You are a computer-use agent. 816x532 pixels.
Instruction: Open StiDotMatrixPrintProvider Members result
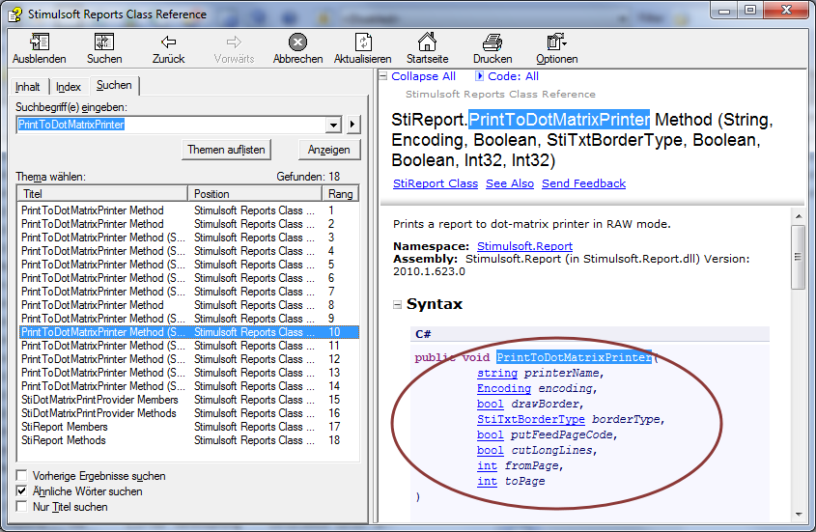[x=189, y=400]
